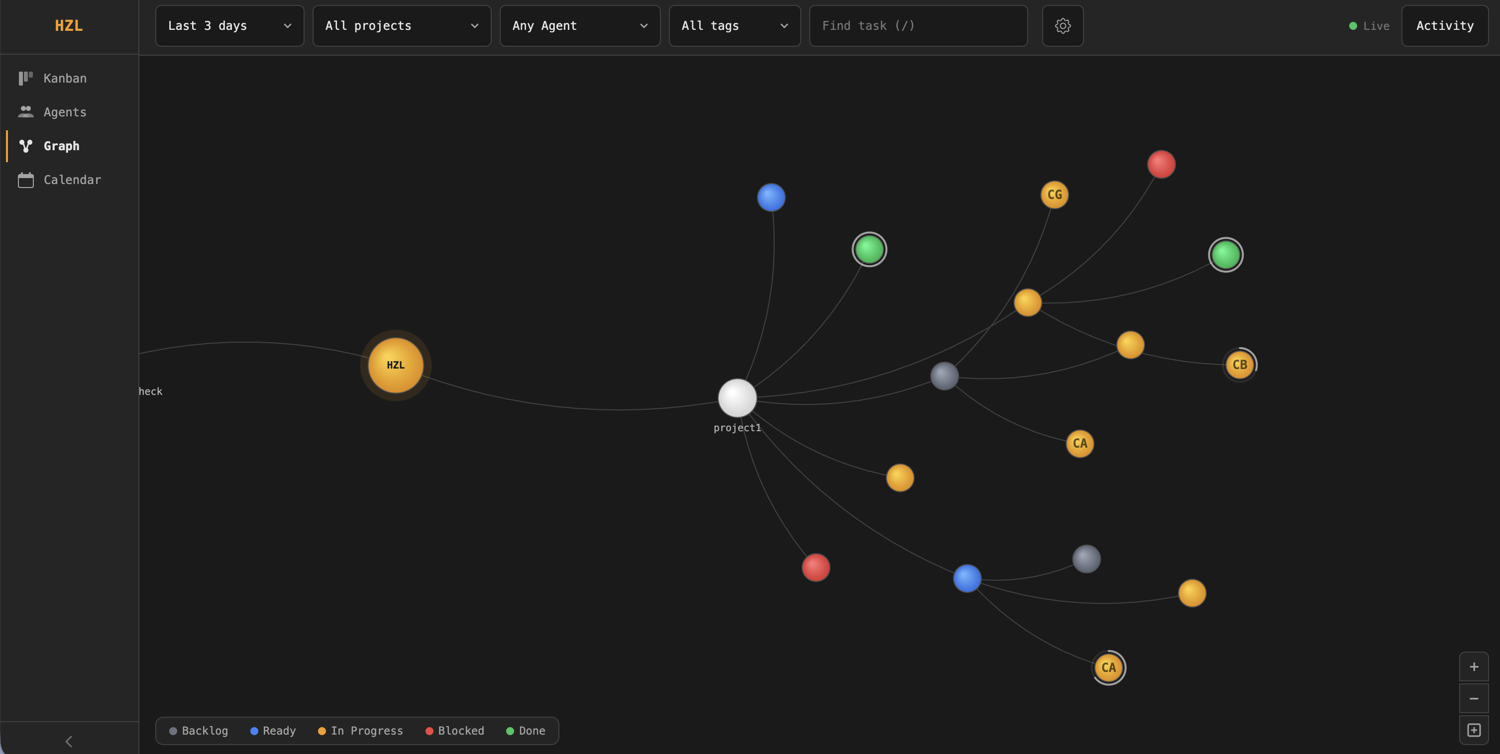Screen dimensions: 1500x754
Task: Toggle the Blocked legend filter
Action: point(455,731)
